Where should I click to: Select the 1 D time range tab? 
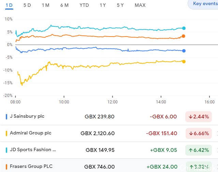9,5
